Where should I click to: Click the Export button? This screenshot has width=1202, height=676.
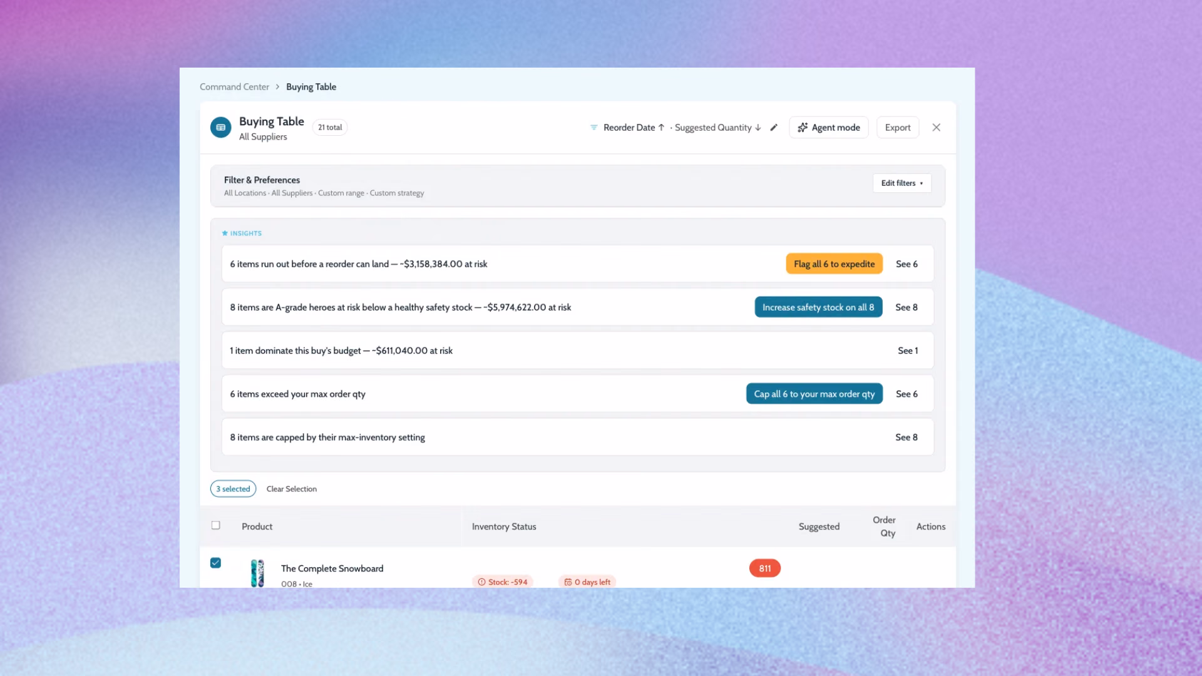(897, 128)
